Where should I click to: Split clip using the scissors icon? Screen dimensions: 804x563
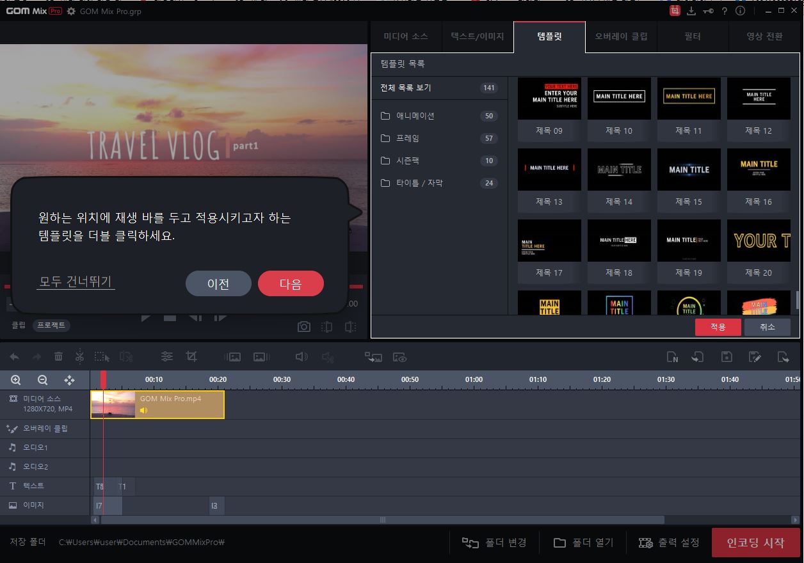[x=79, y=356]
